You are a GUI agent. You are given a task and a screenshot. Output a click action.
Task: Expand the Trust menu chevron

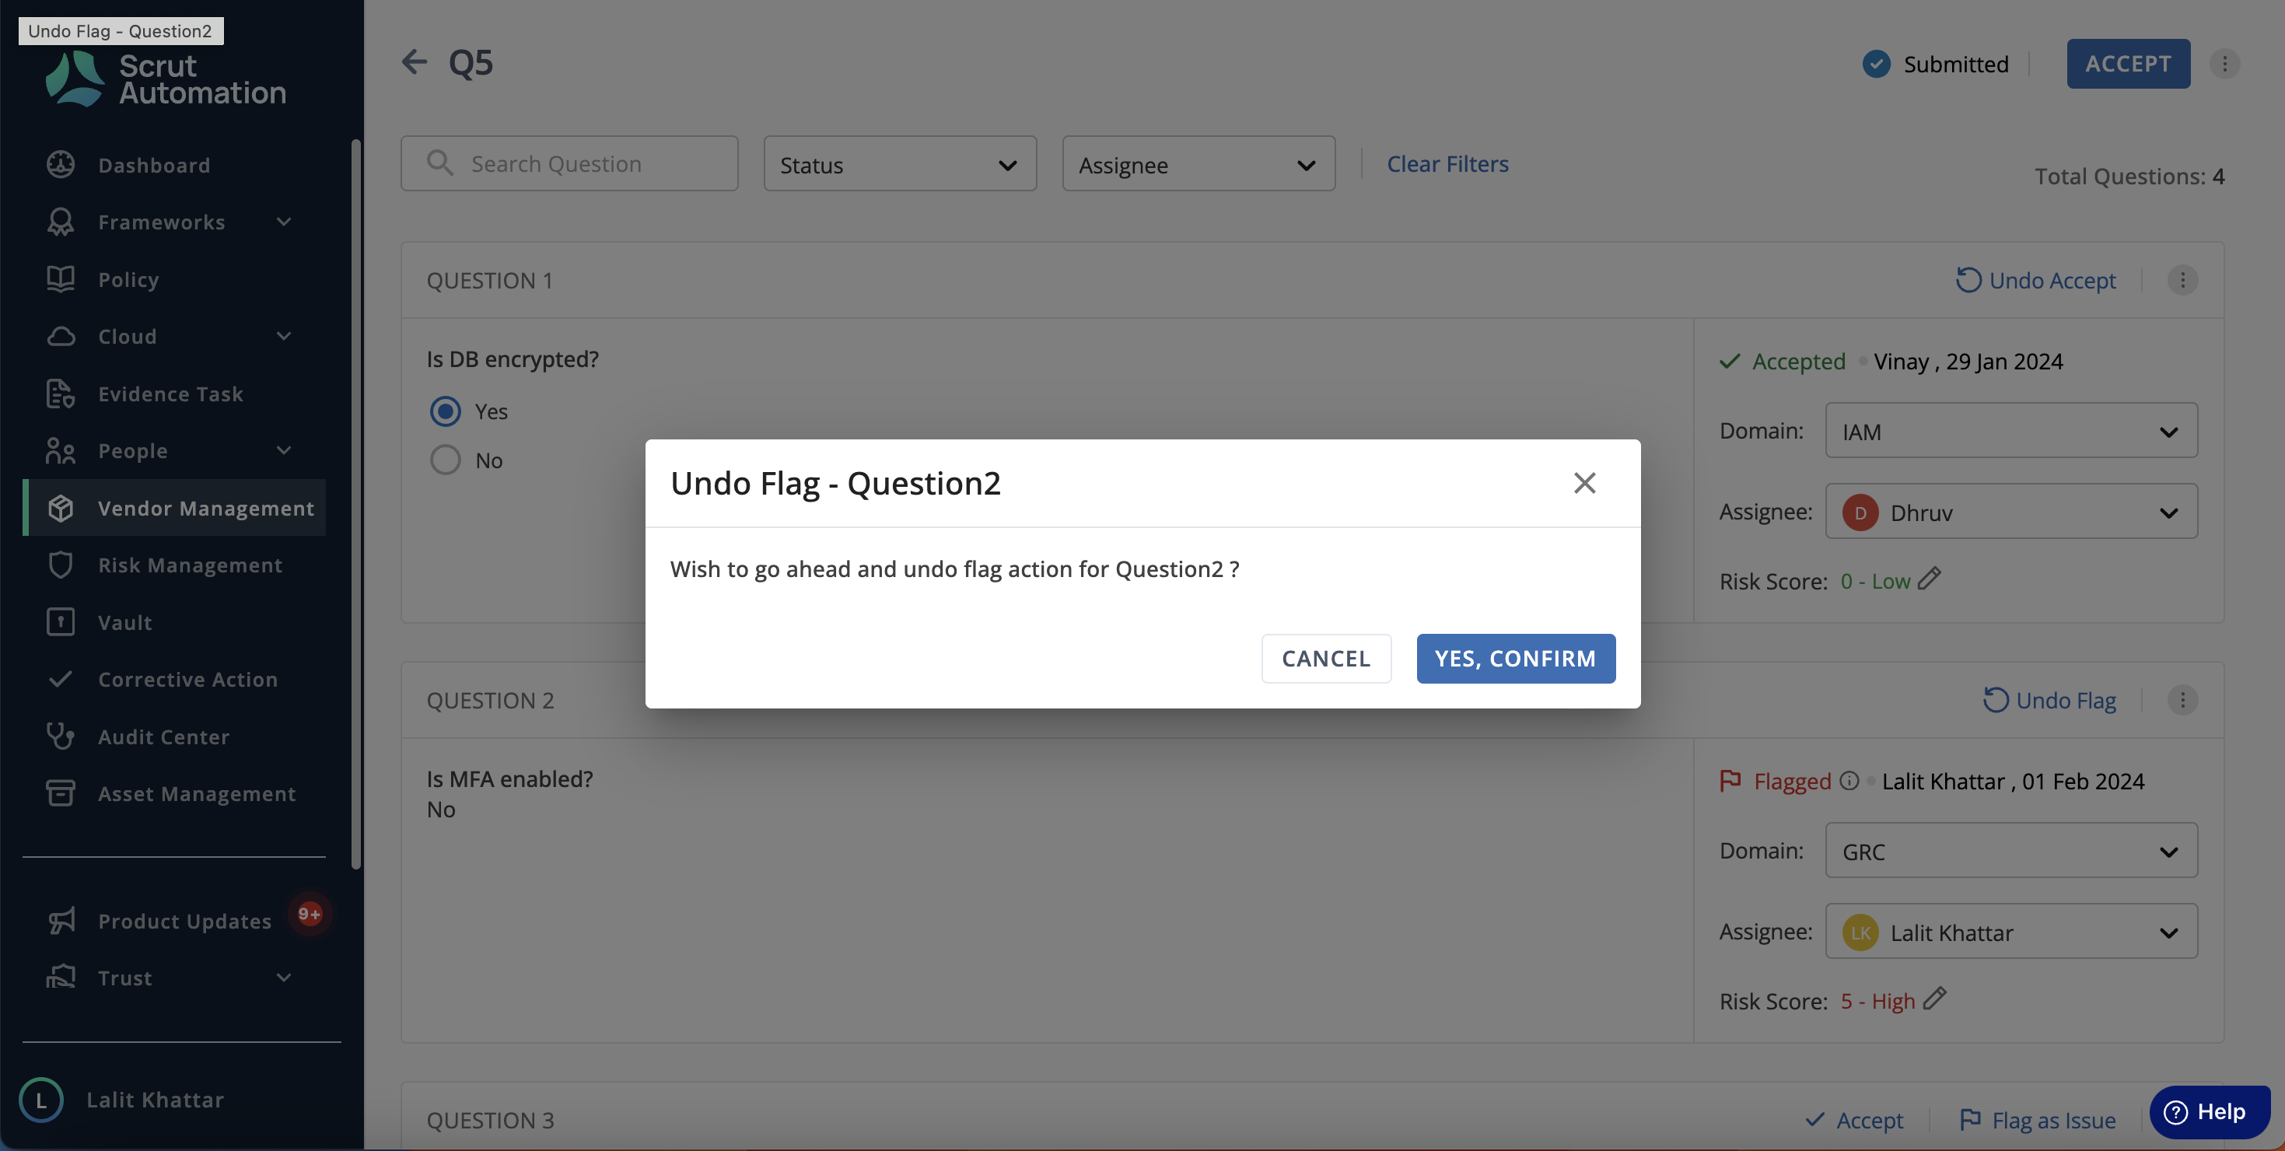284,978
